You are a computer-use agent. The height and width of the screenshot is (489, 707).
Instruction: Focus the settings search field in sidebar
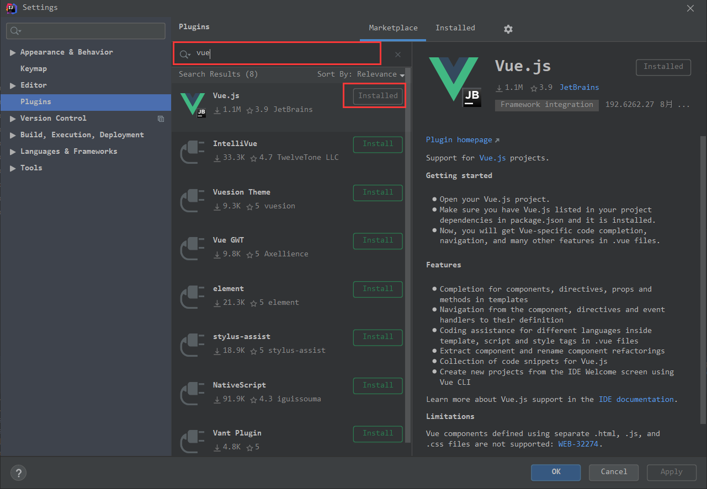click(x=86, y=31)
